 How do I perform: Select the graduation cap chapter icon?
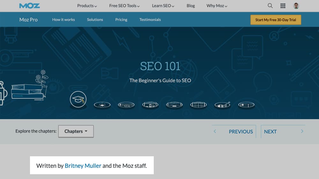[x=78, y=100]
